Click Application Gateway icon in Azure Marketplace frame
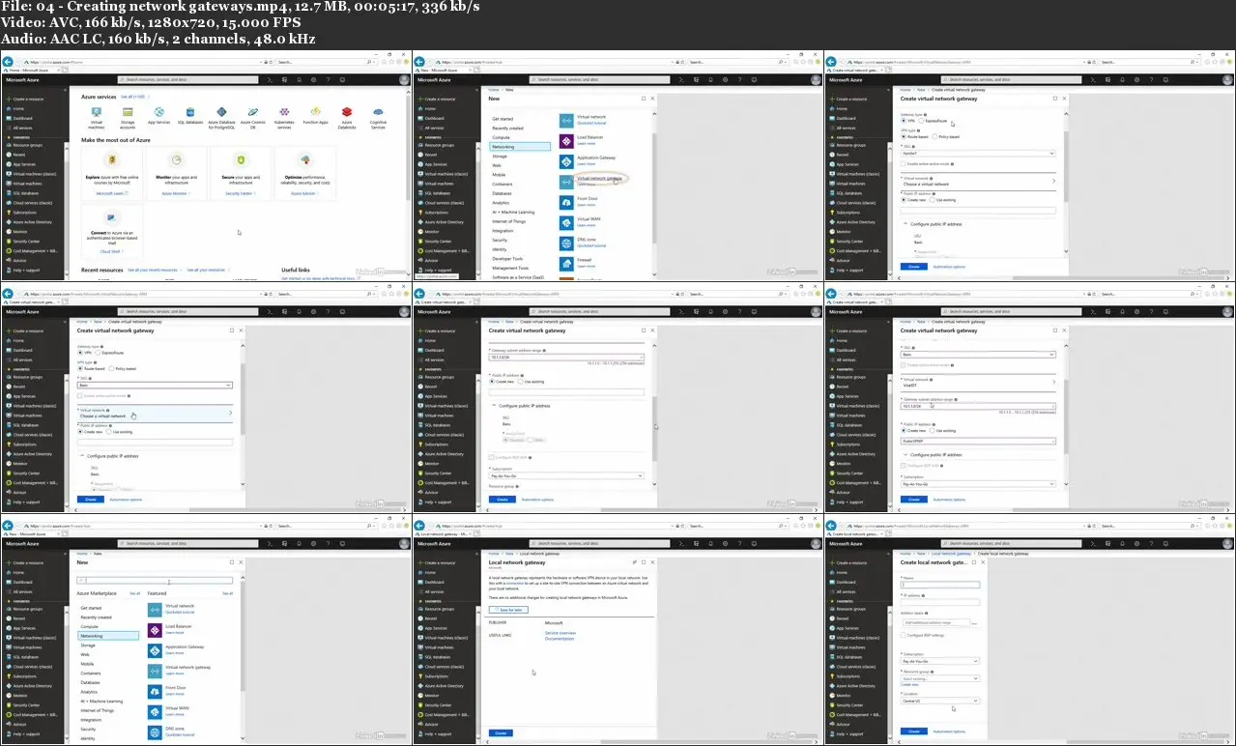The width and height of the screenshot is (1236, 746). tap(155, 648)
